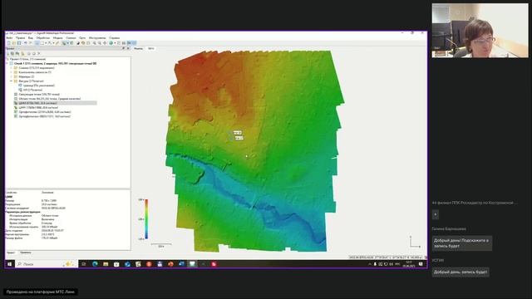Click the active Metashape taskbar icon
This screenshot has height=299, width=532.
click(x=192, y=264)
